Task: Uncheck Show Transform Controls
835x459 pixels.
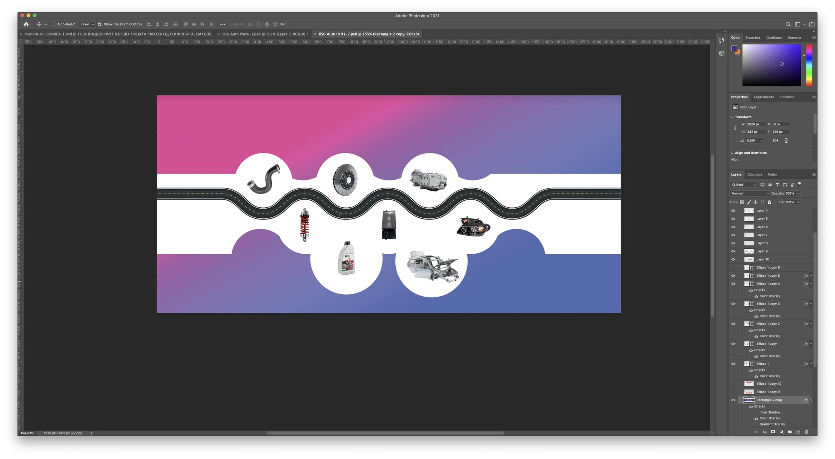Action: click(x=100, y=24)
